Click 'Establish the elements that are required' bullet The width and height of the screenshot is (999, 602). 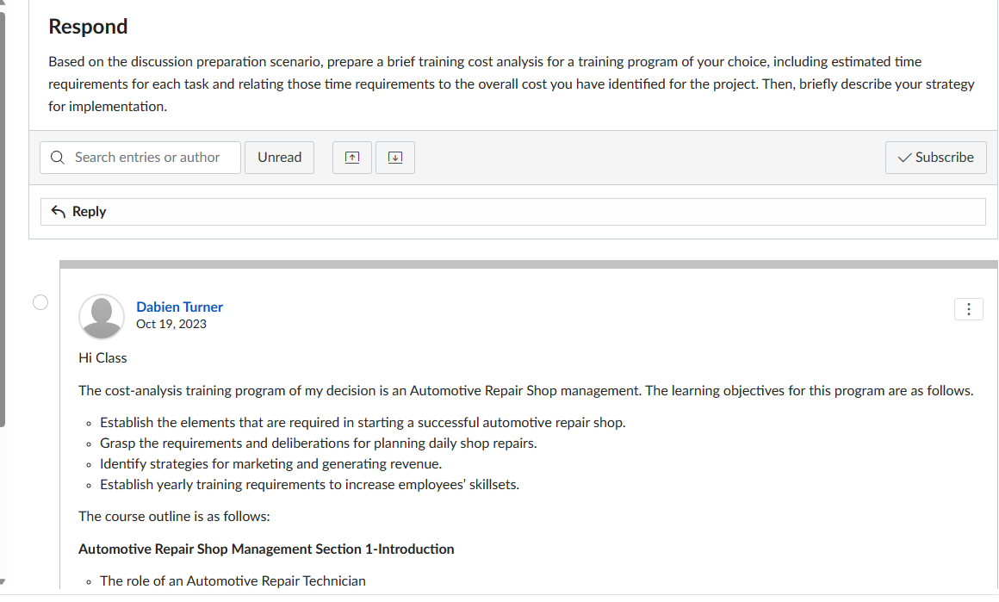tap(363, 423)
